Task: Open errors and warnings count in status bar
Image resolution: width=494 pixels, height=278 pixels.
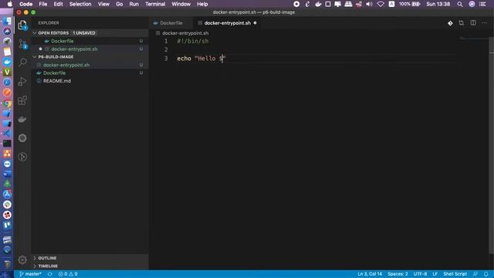Action: [x=68, y=274]
